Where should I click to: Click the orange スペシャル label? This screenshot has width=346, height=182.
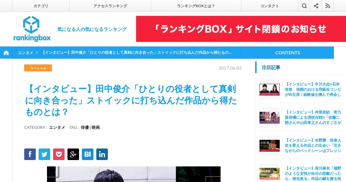click(x=38, y=68)
